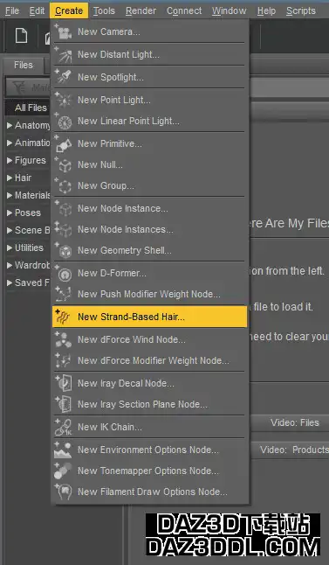Choose New Iray Decal Node... entry
Image resolution: width=329 pixels, height=565 pixels.
tap(149, 383)
